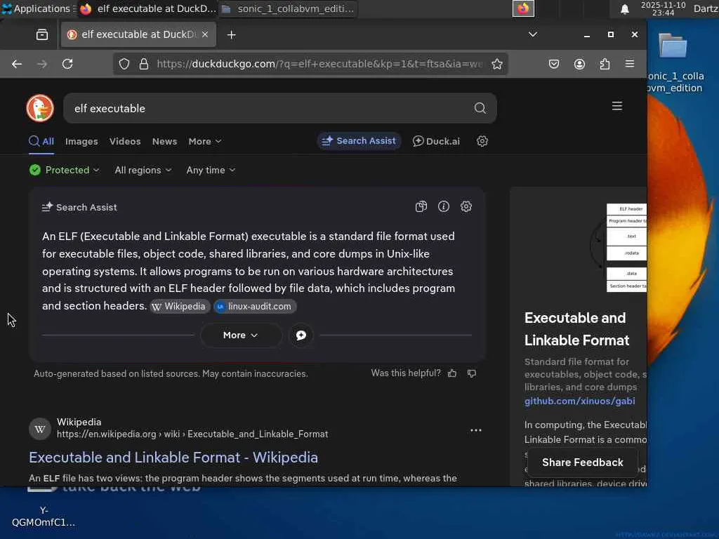This screenshot has width=719, height=539.
Task: Open the linux-audit.com source chip
Action: click(255, 307)
